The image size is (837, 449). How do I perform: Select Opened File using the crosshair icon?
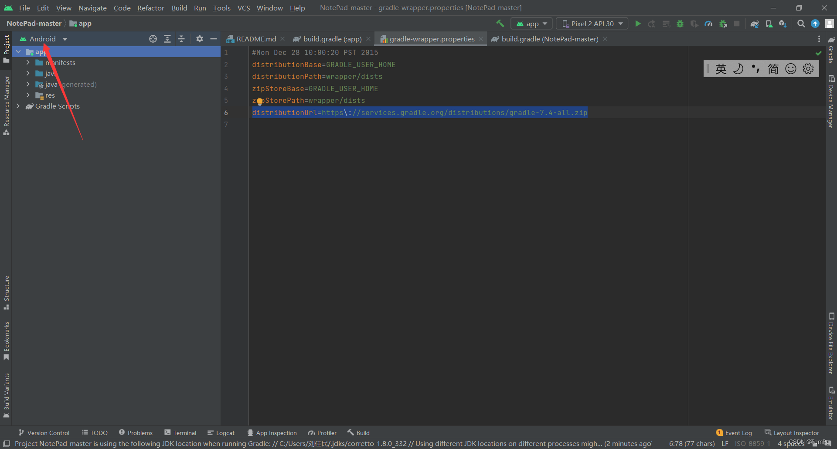[153, 39]
